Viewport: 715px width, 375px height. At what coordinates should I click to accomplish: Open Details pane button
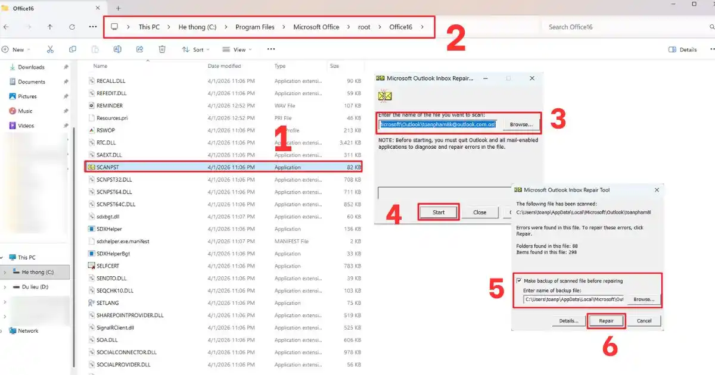(x=683, y=49)
